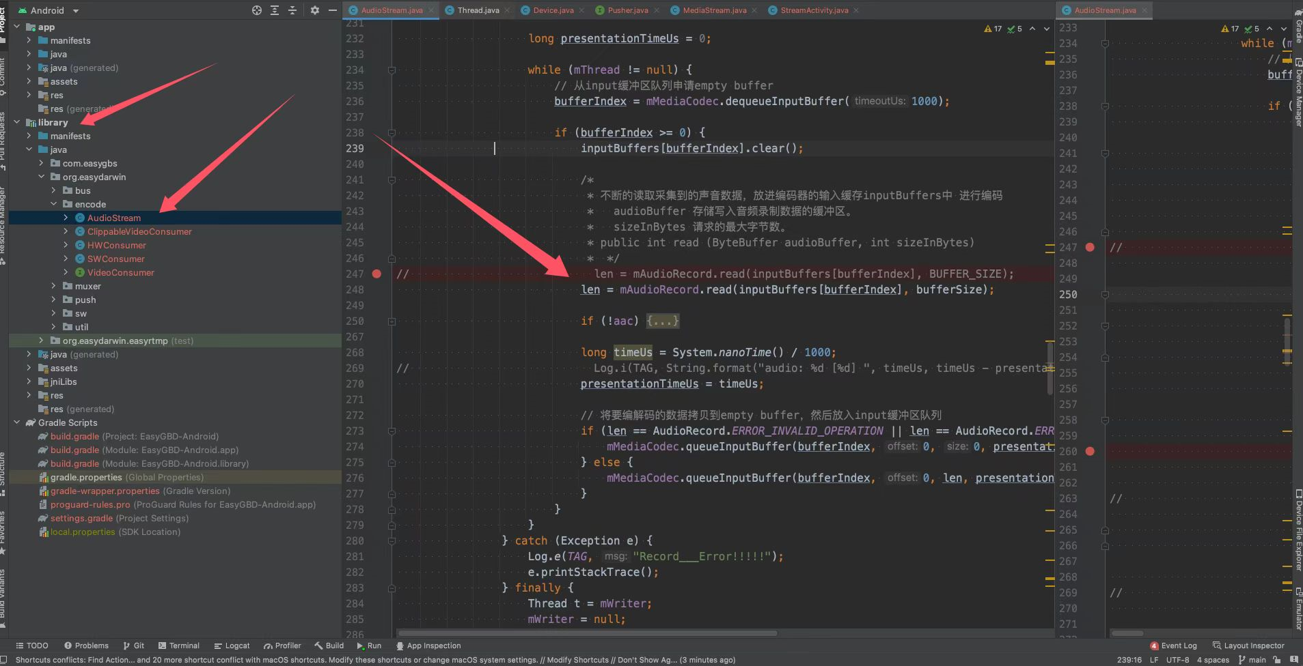Click the left editor horizontal scrollbar
This screenshot has height=666, width=1303.
coord(588,633)
